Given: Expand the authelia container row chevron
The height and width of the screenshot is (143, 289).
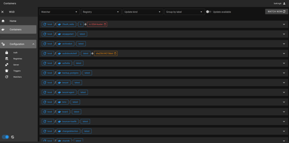Looking at the screenshot, I should point(284,63).
